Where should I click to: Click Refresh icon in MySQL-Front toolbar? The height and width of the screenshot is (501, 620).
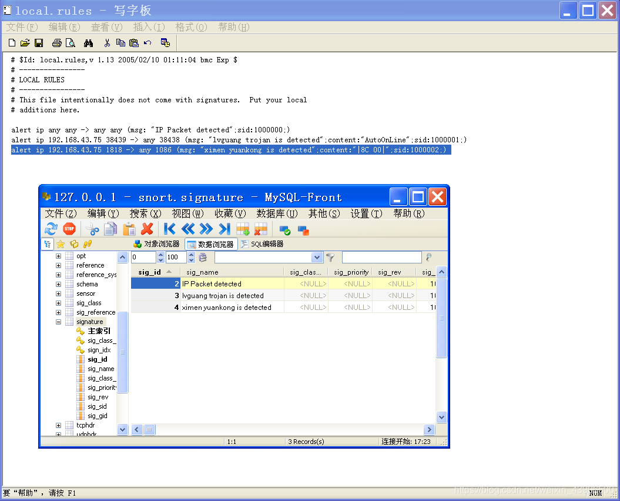tap(51, 229)
